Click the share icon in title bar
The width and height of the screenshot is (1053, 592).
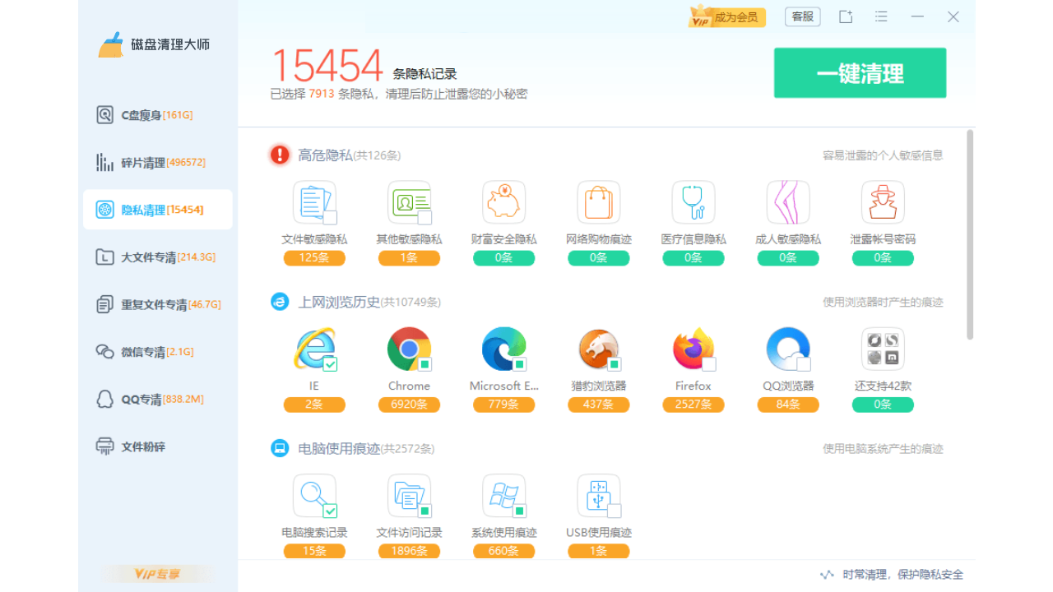846,16
